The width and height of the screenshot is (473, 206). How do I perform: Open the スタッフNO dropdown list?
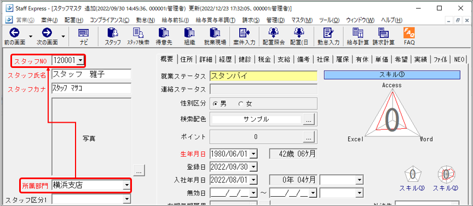click(x=80, y=61)
